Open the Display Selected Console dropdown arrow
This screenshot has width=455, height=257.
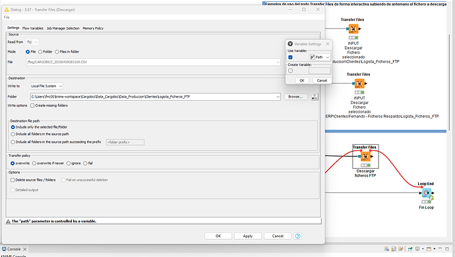(x=423, y=249)
